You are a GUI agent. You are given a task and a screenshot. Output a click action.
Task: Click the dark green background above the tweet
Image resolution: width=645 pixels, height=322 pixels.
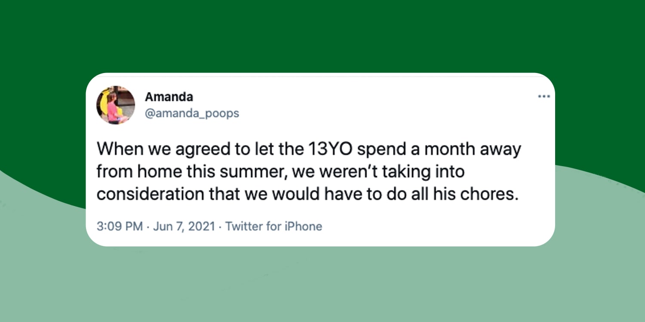[322, 34]
